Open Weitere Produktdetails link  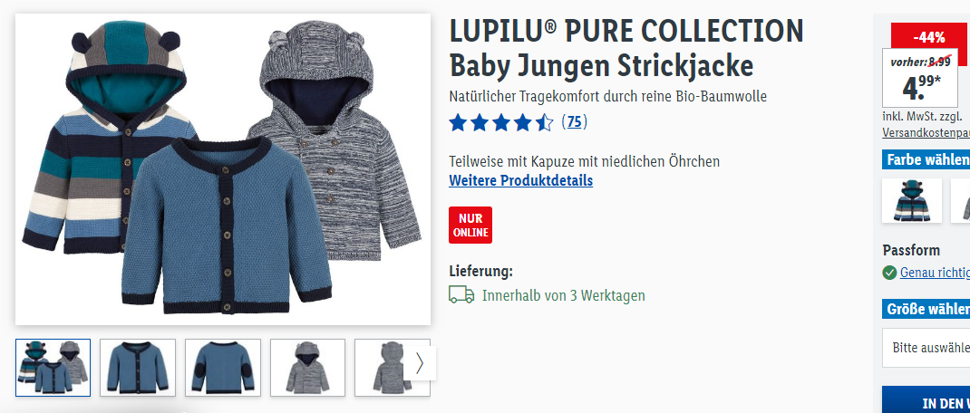521,180
